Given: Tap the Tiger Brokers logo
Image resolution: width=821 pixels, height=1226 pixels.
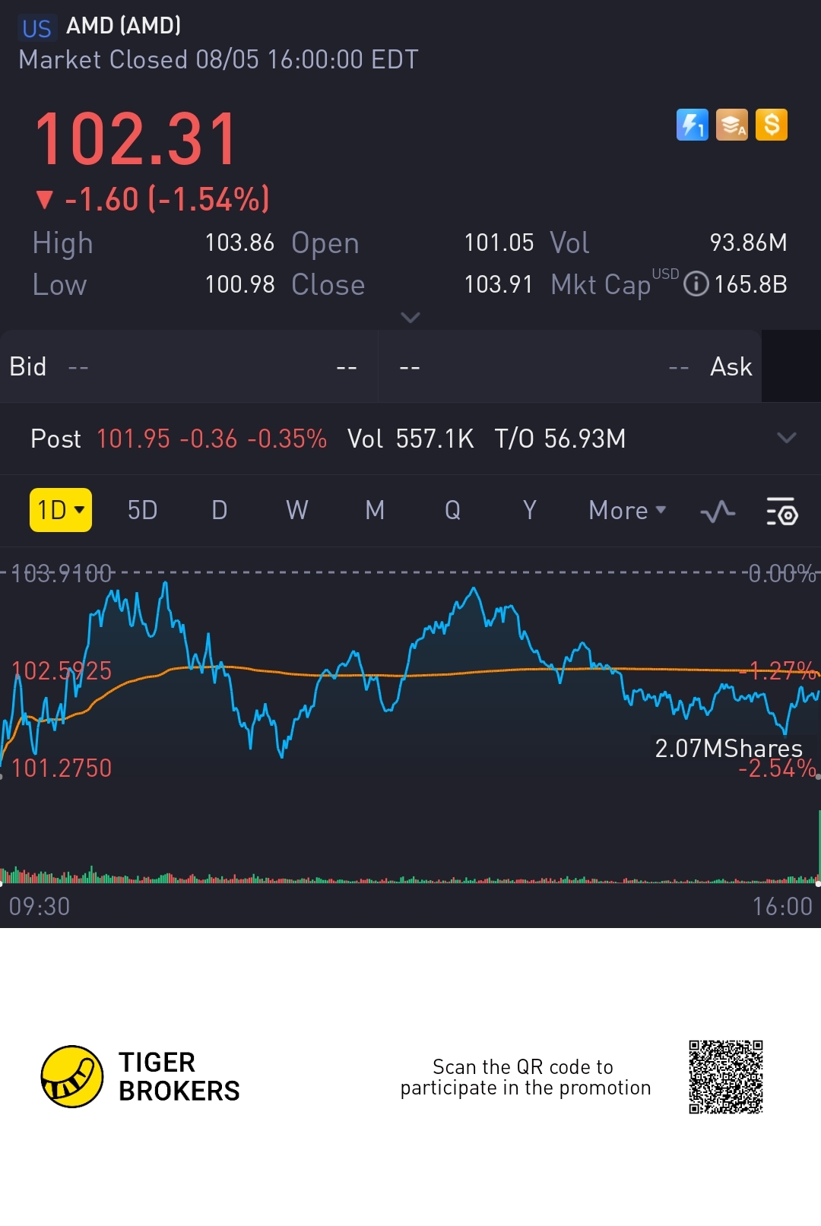Looking at the screenshot, I should pos(72,1076).
